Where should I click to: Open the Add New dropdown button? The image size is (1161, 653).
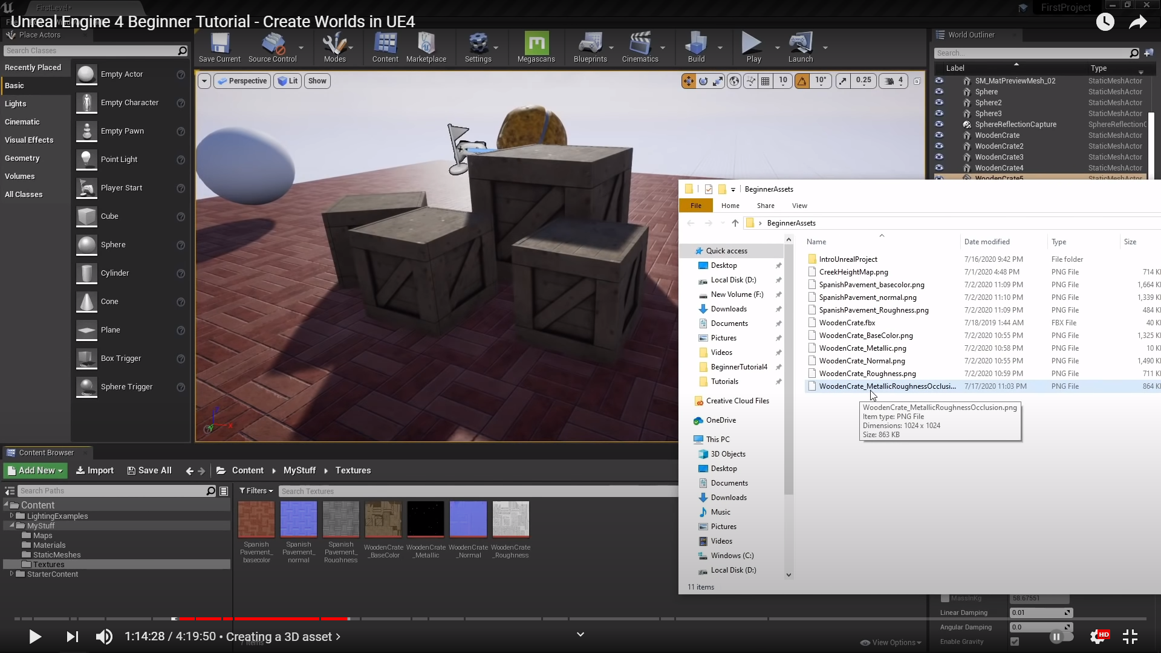click(35, 470)
